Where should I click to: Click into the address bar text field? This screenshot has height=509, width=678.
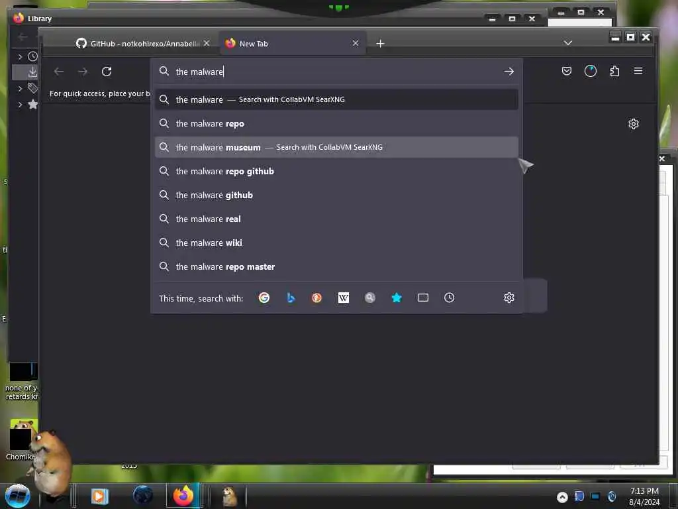pos(337,72)
